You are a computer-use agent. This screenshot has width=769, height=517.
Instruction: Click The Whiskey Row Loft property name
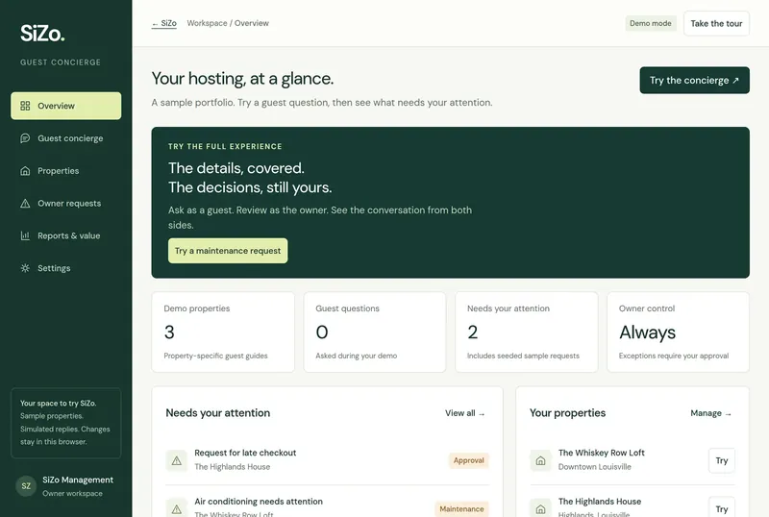click(602, 453)
